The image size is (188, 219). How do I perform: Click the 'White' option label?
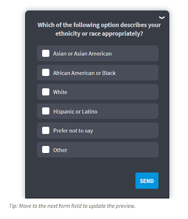pyautogui.click(x=60, y=92)
